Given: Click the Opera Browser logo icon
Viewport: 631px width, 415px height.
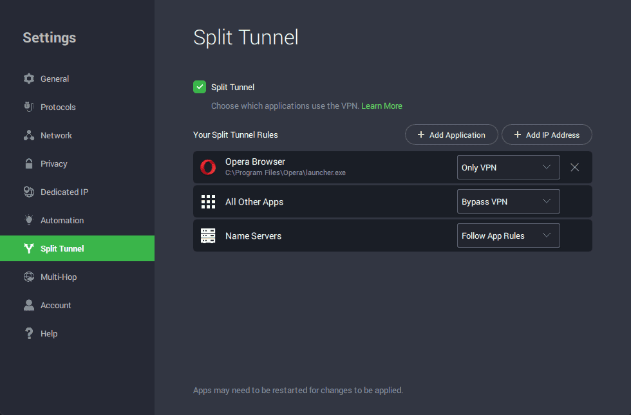Looking at the screenshot, I should click(x=208, y=167).
